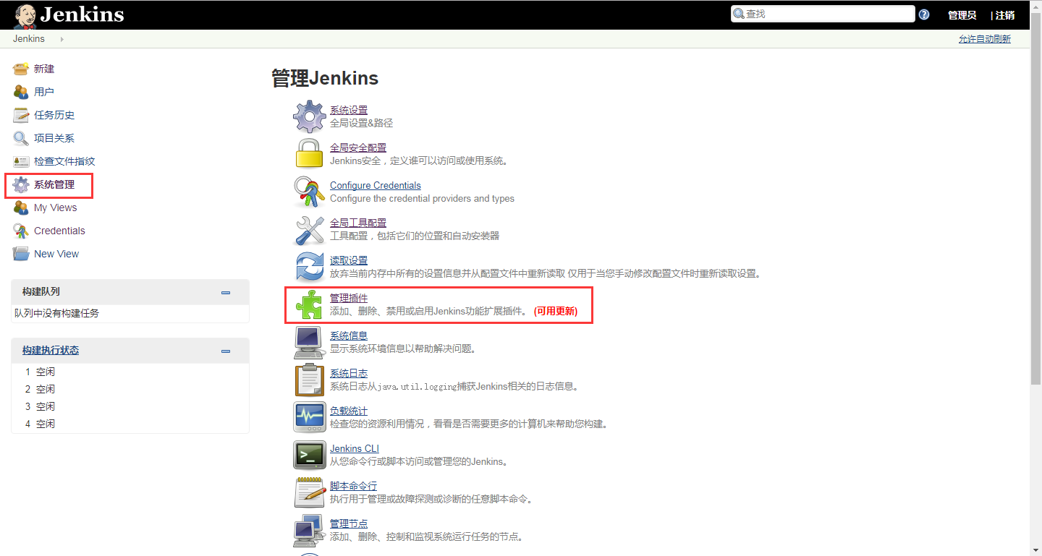Click the blue refresh icon for 读取设置
The image size is (1042, 556).
click(x=310, y=267)
